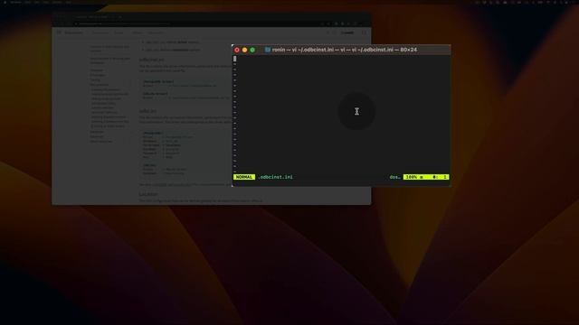Screen dimensions: 579x325
Task: Click the folder proxy icon in terminal title
Action: click(268, 50)
